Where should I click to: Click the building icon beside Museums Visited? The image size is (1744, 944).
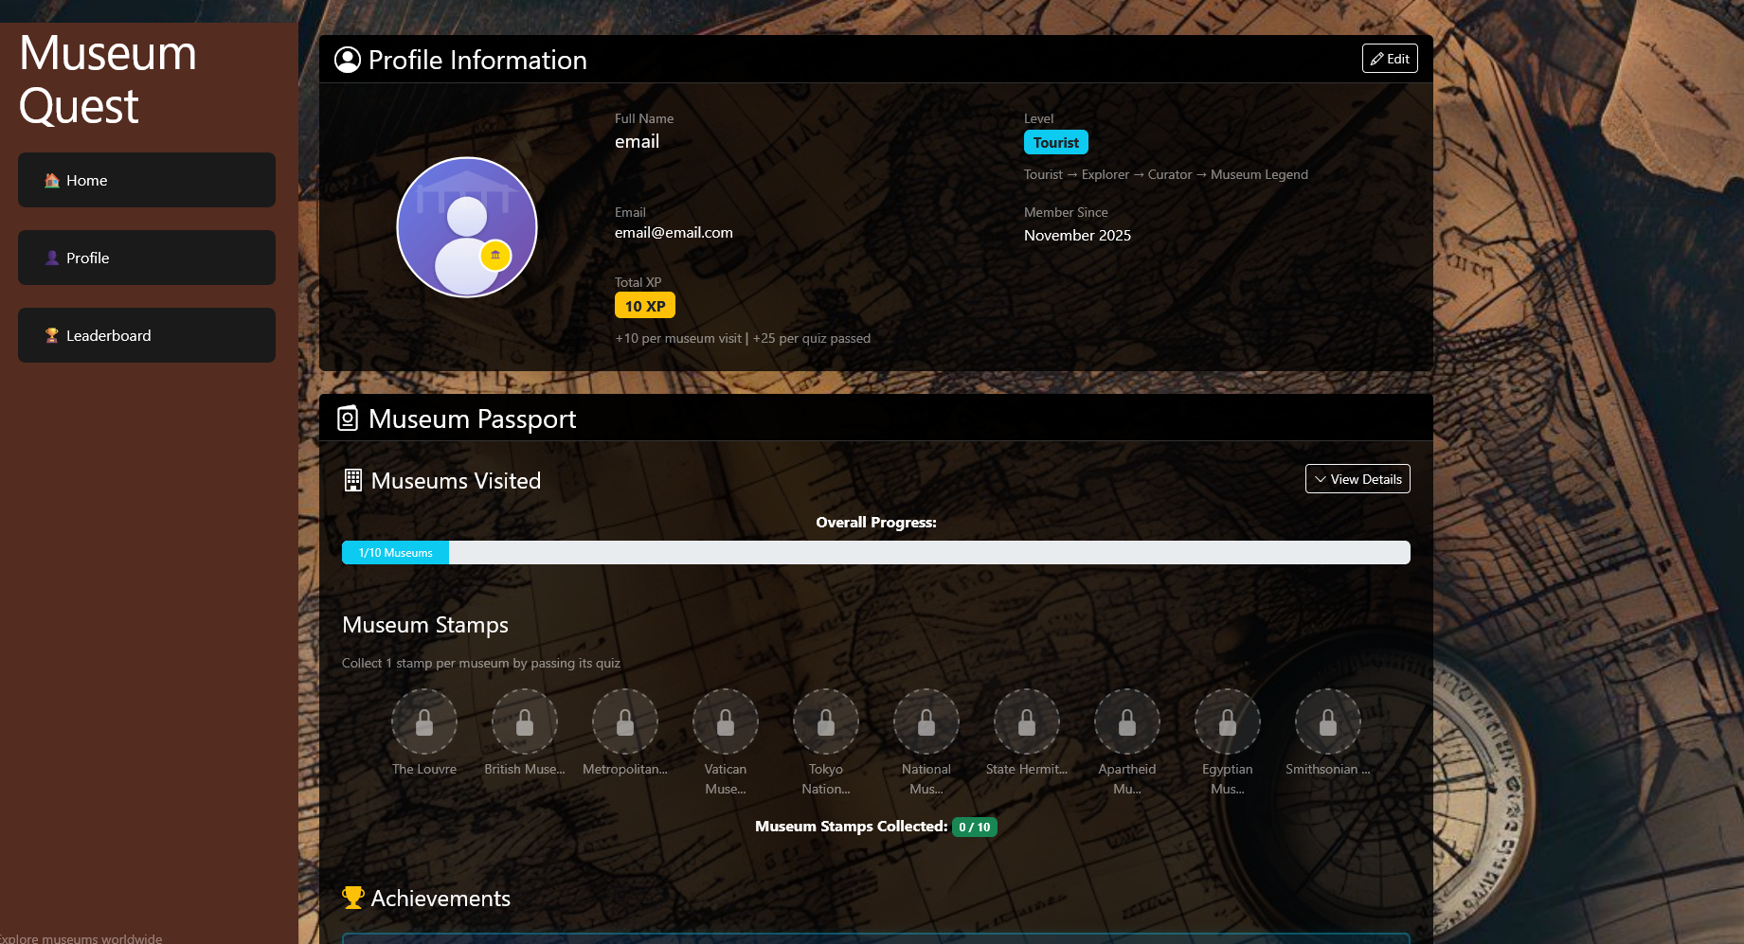[353, 480]
